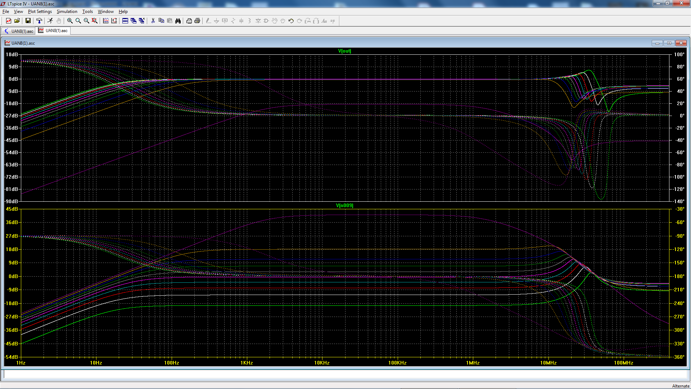Click the Save floppy disk icon
Viewport: 691px width, 389px height.
click(x=28, y=21)
